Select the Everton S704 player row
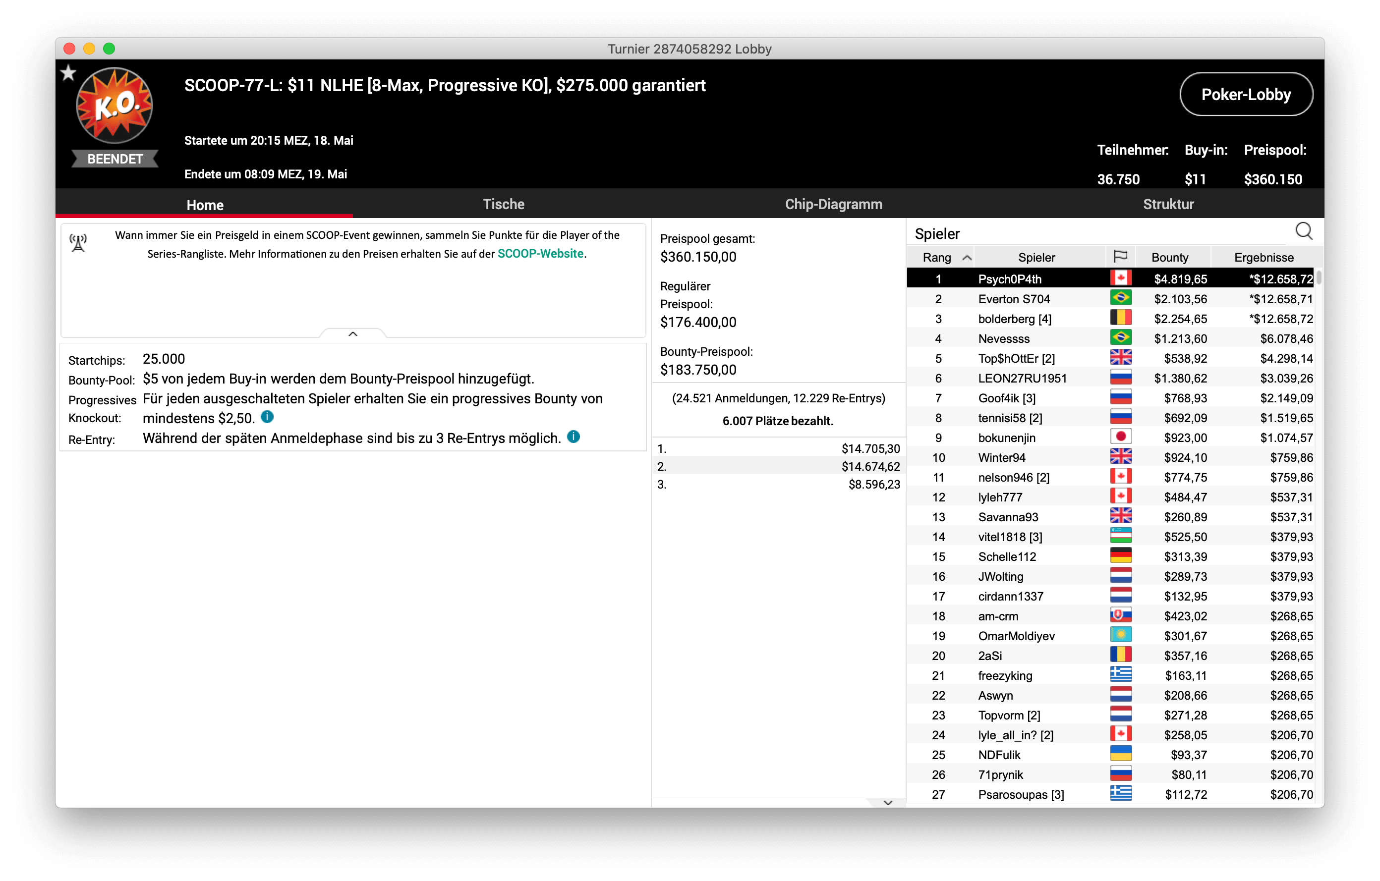 [x=1013, y=298]
